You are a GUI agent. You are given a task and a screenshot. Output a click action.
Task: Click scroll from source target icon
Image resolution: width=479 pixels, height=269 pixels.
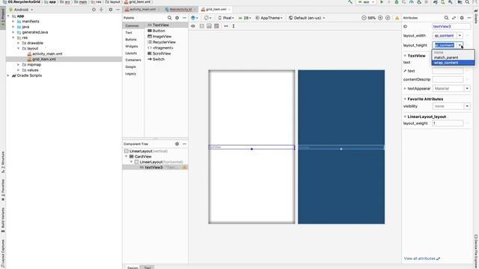click(94, 10)
